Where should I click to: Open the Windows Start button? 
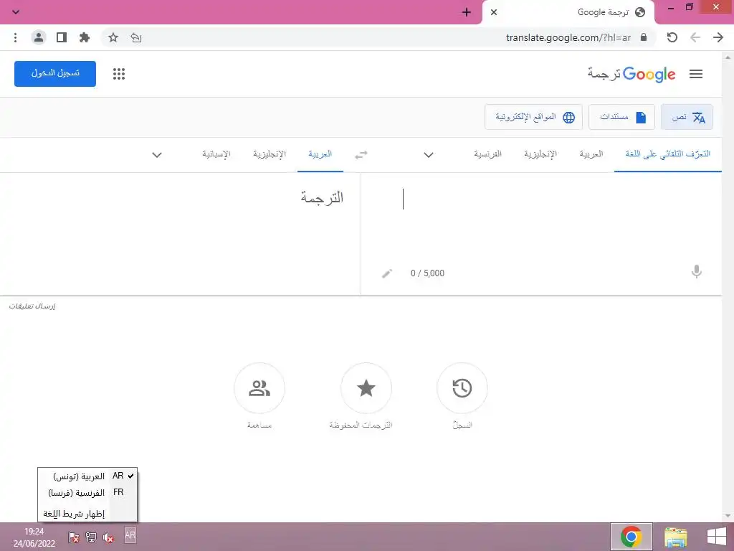[x=717, y=537]
